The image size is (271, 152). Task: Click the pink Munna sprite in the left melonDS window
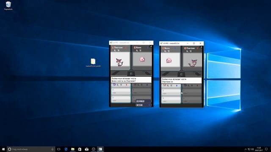[142, 60]
